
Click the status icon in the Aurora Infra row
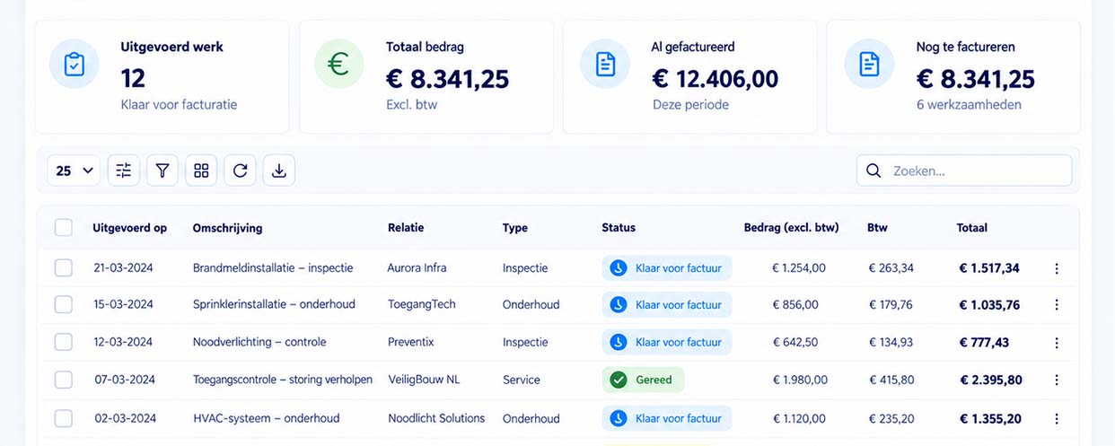click(x=619, y=267)
